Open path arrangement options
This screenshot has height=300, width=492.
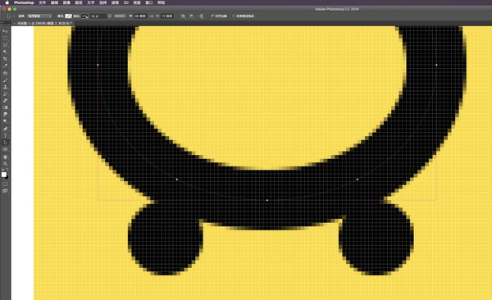tap(201, 16)
